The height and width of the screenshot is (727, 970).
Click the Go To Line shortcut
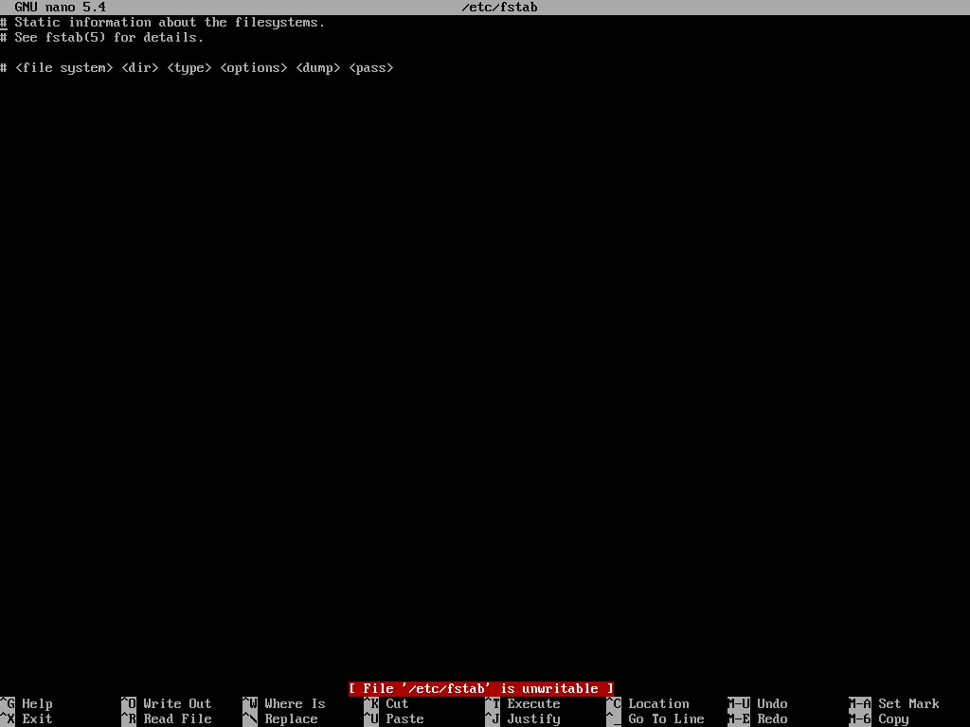pos(656,719)
